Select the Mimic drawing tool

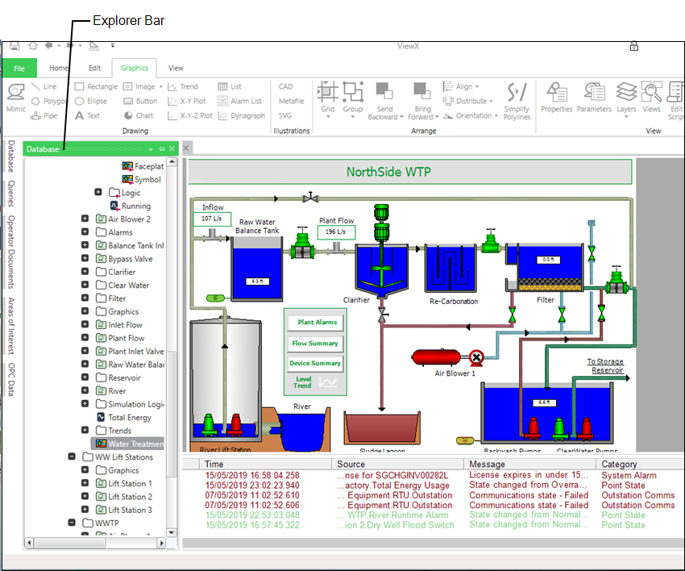(x=15, y=98)
